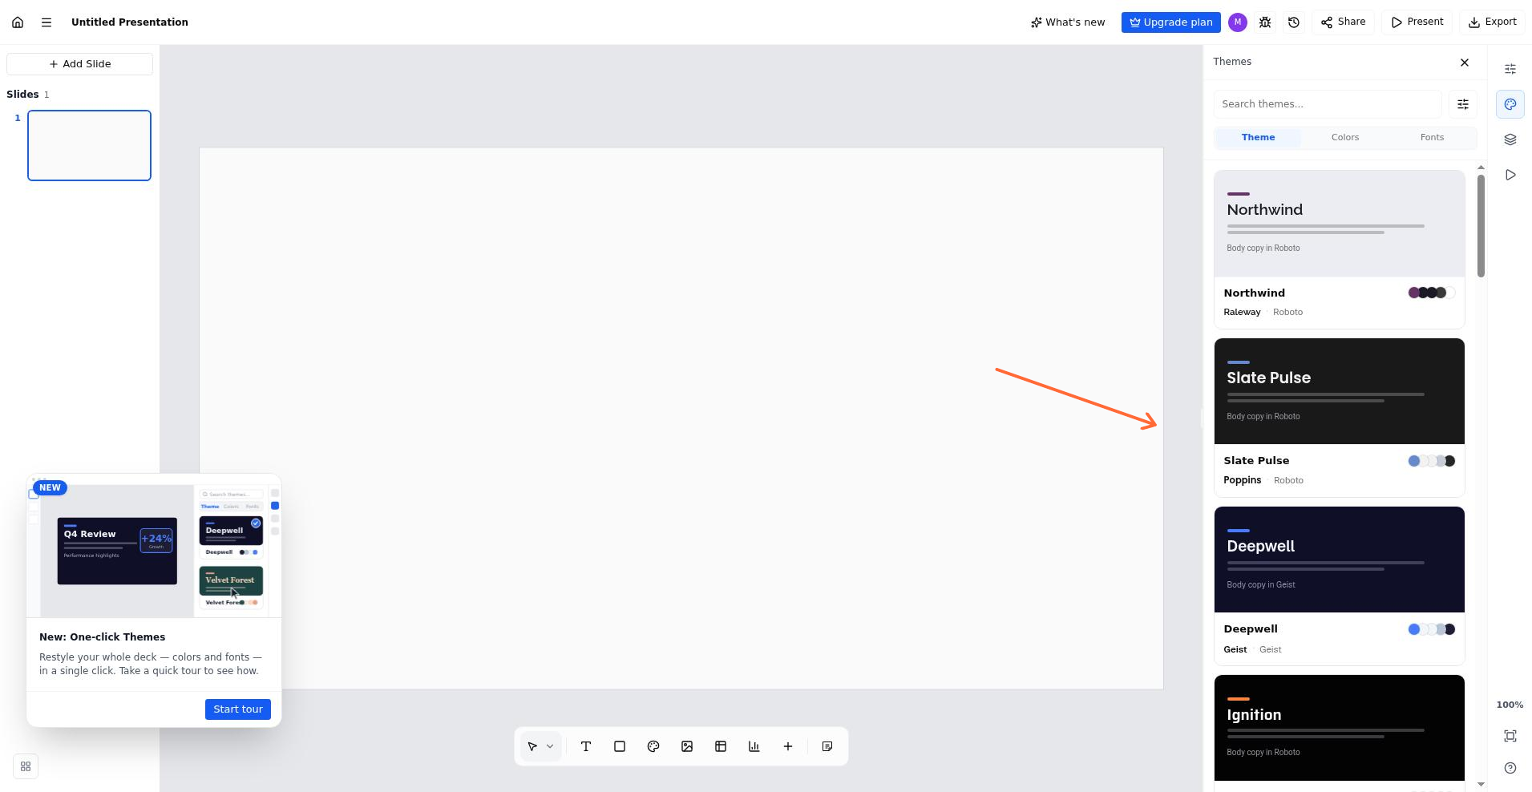The width and height of the screenshot is (1532, 792).
Task: Open the help question mark icon
Action: [x=1510, y=768]
